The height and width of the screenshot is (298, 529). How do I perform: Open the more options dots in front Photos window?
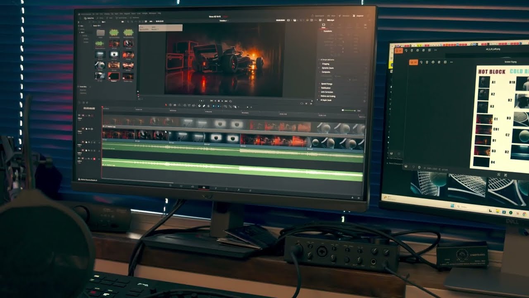click(x=451, y=62)
